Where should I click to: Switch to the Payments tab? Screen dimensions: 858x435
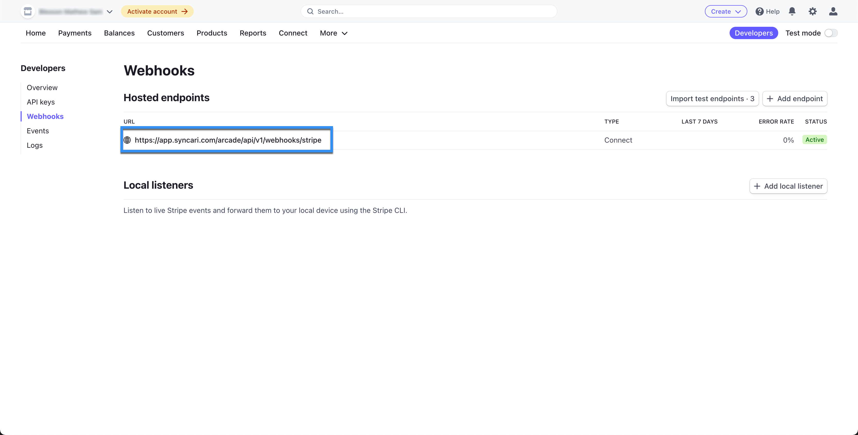click(75, 33)
